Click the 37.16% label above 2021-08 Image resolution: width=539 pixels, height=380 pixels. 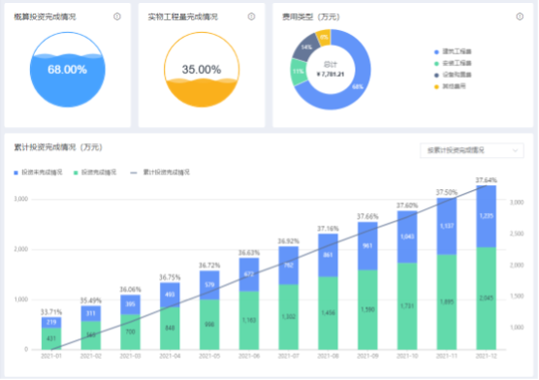pyautogui.click(x=328, y=229)
